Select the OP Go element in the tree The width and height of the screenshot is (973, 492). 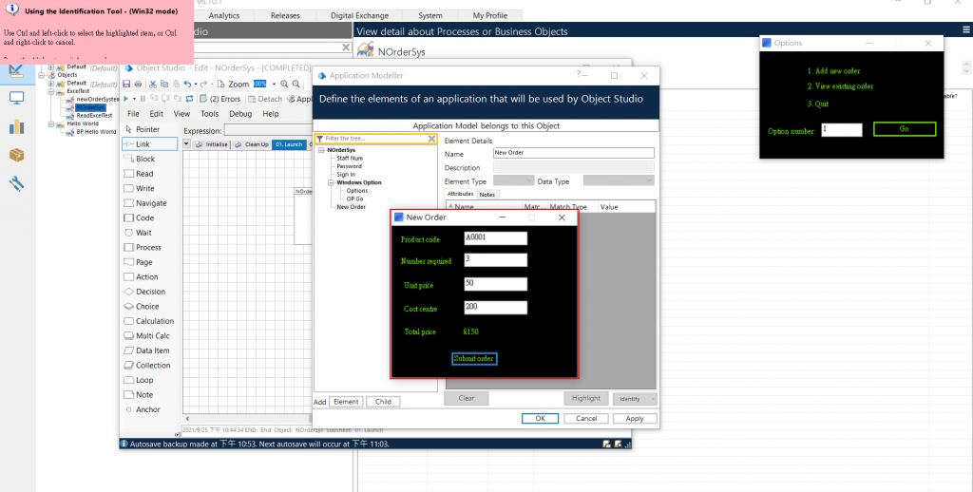coord(355,199)
